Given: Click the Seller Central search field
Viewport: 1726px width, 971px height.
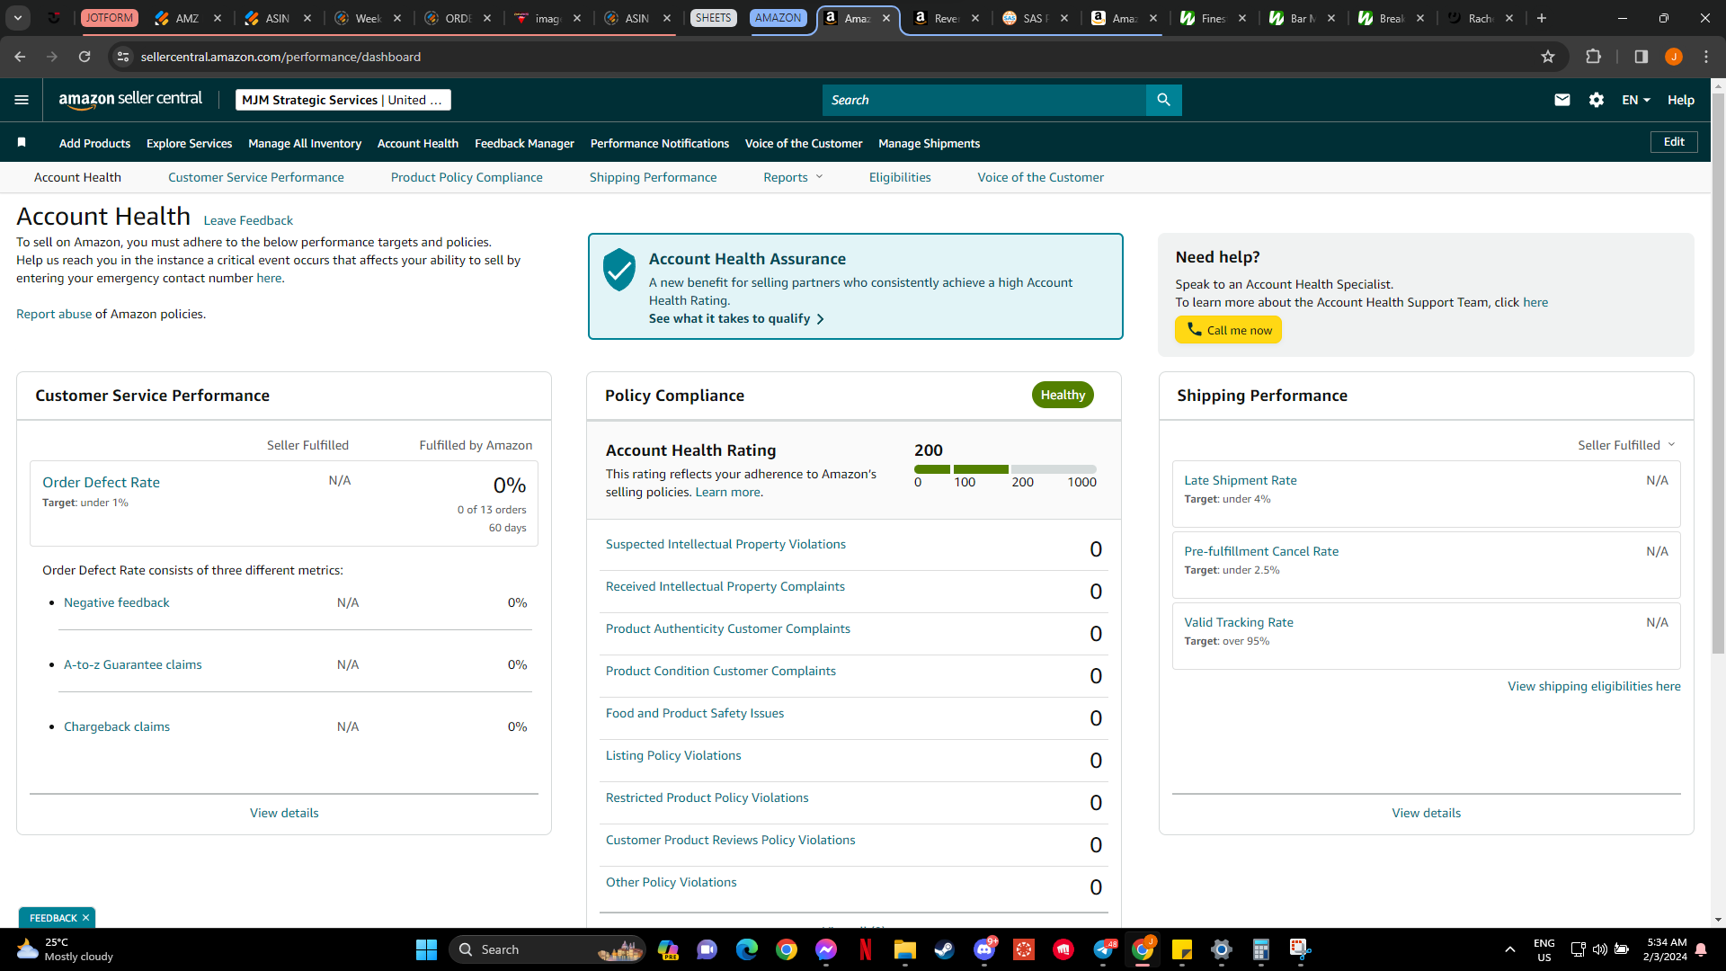Looking at the screenshot, I should click(x=984, y=100).
